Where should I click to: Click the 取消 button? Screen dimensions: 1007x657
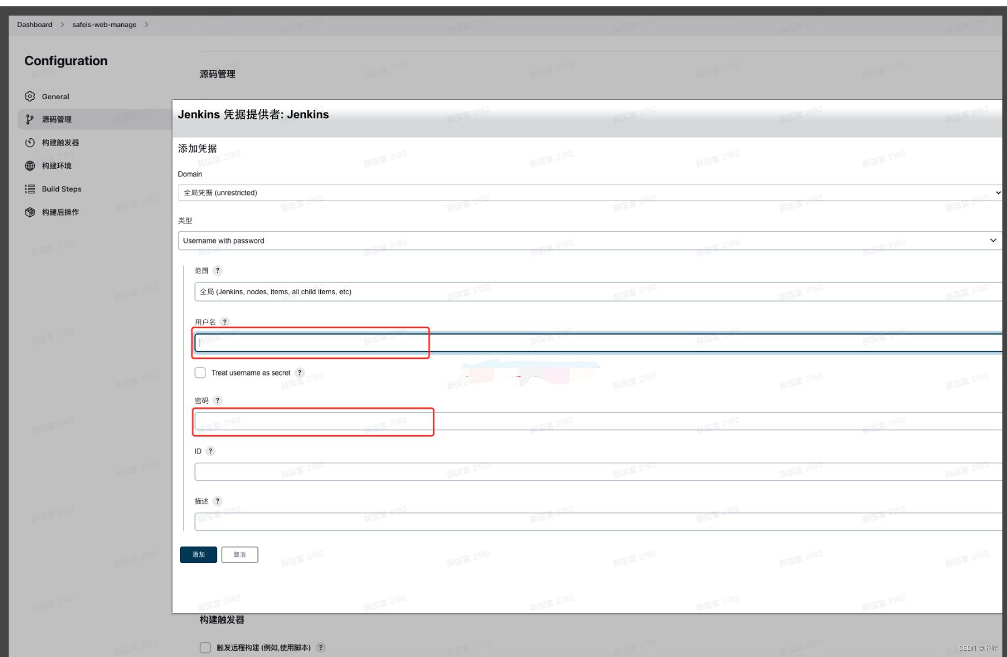pyautogui.click(x=239, y=554)
